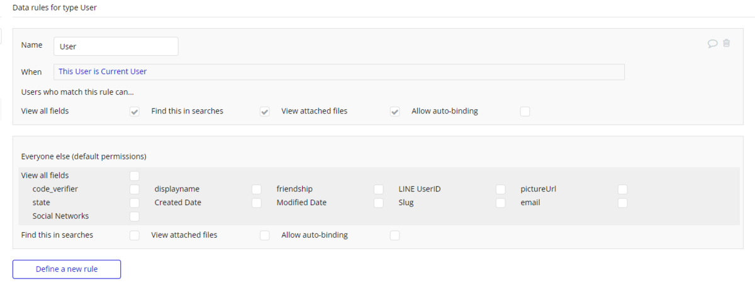Delete the User rule via trash icon

[727, 43]
